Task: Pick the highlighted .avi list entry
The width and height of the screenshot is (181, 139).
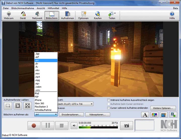Action: tap(46, 60)
